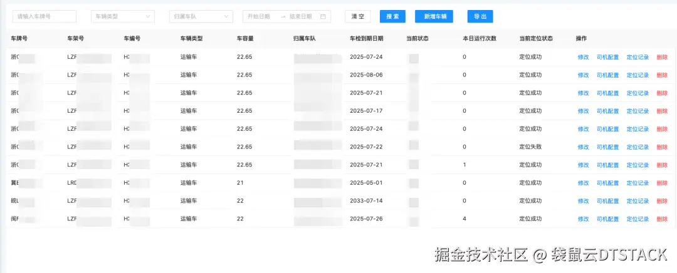Click the 车检到期日期 column header
The height and width of the screenshot is (273, 677).
pos(367,38)
